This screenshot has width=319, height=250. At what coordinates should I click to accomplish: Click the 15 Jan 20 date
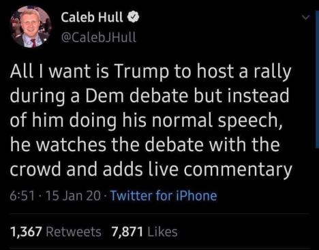point(73,196)
